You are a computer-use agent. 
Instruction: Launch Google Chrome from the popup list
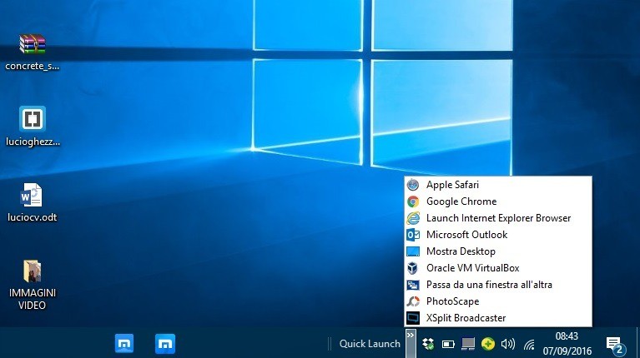tap(461, 201)
